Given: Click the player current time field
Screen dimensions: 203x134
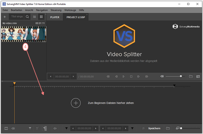Looking at the screenshot, I should coord(62,77).
